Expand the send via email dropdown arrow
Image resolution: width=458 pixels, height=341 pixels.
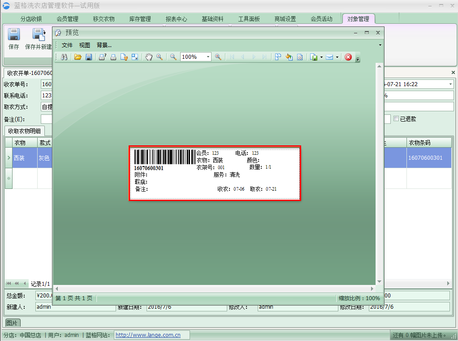click(x=337, y=57)
